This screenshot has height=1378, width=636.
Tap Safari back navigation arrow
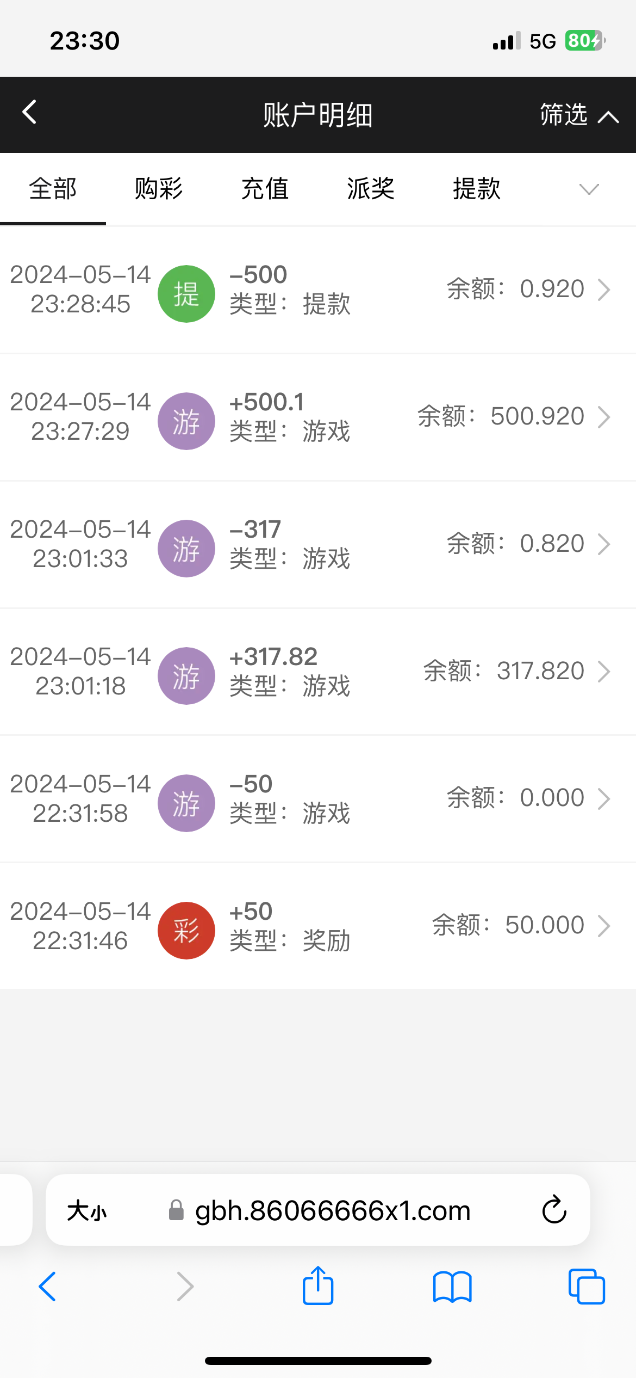coord(48,1287)
